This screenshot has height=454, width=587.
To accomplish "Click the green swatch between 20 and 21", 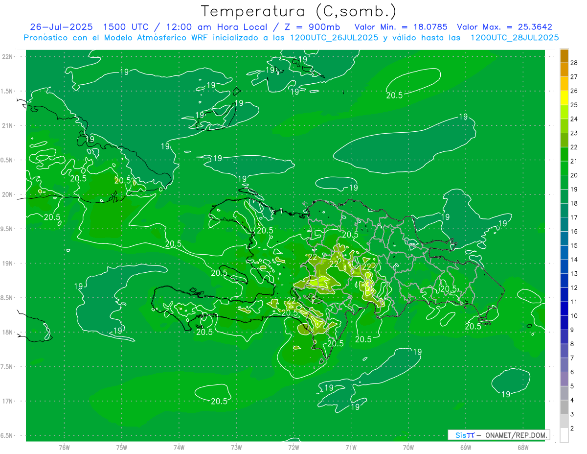I will pyautogui.click(x=564, y=168).
